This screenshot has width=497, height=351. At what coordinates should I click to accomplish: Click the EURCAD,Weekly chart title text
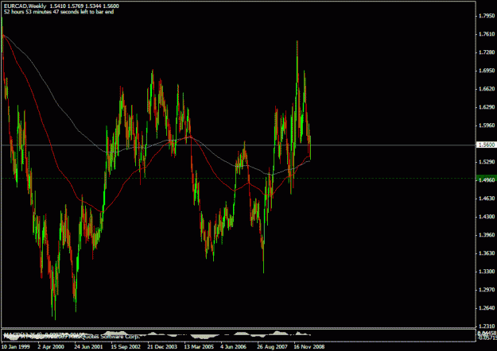25,6
